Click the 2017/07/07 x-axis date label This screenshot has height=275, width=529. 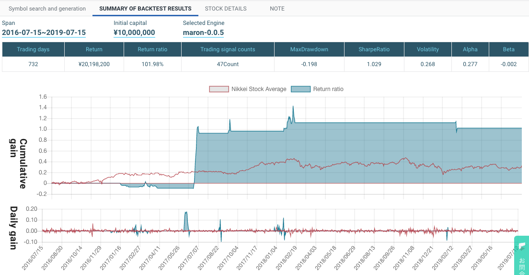tap(189, 258)
